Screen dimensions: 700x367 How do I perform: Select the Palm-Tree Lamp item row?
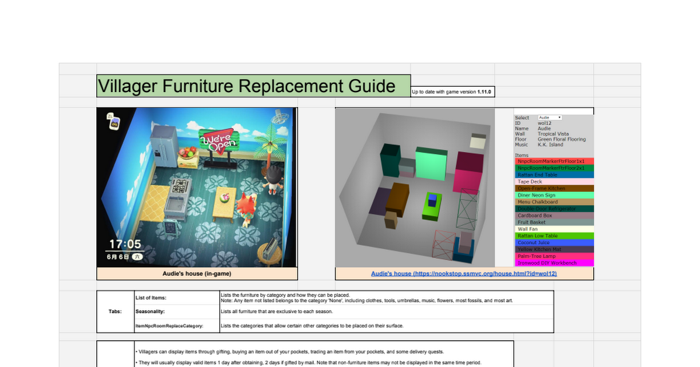554,256
